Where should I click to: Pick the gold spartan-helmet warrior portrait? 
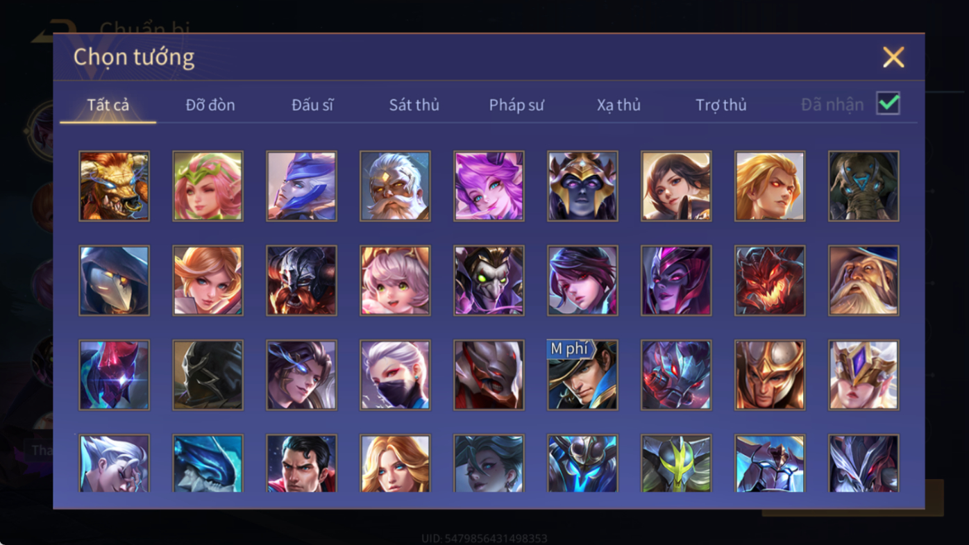(770, 375)
